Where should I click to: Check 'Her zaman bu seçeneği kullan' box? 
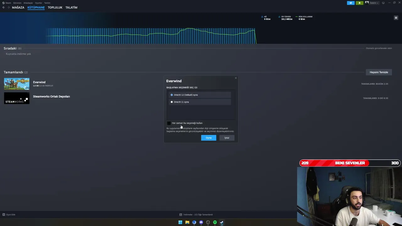pos(169,123)
